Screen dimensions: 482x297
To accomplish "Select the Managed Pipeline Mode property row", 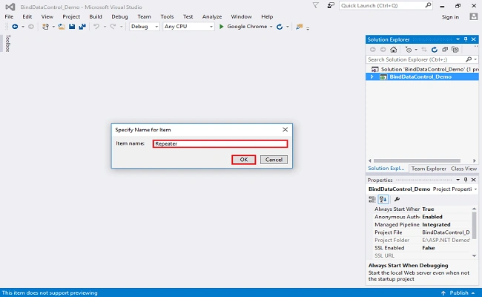I will (x=420, y=225).
